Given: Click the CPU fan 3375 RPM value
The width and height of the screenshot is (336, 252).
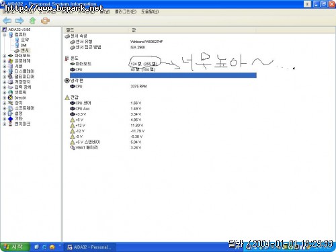Looking at the screenshot, I should [138, 87].
